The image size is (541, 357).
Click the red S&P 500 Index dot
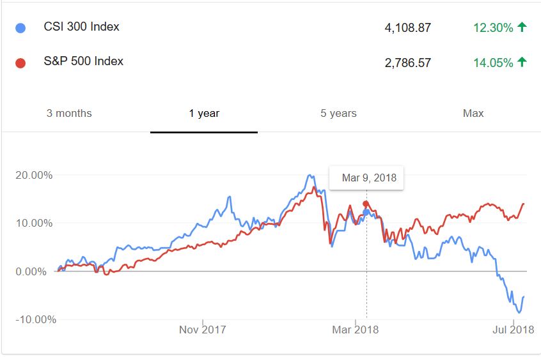pyautogui.click(x=20, y=63)
